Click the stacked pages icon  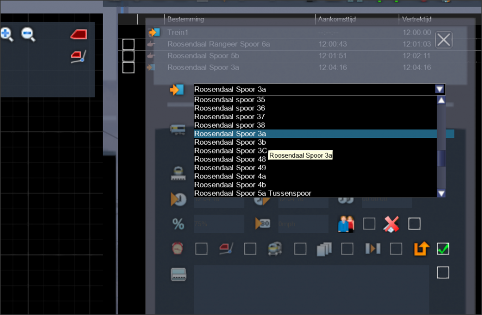point(324,249)
